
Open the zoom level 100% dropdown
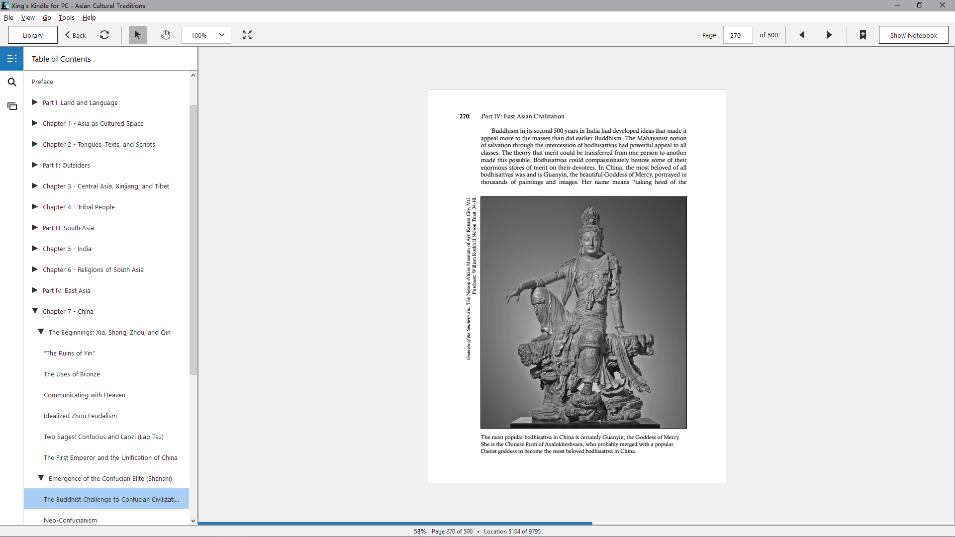coord(206,35)
